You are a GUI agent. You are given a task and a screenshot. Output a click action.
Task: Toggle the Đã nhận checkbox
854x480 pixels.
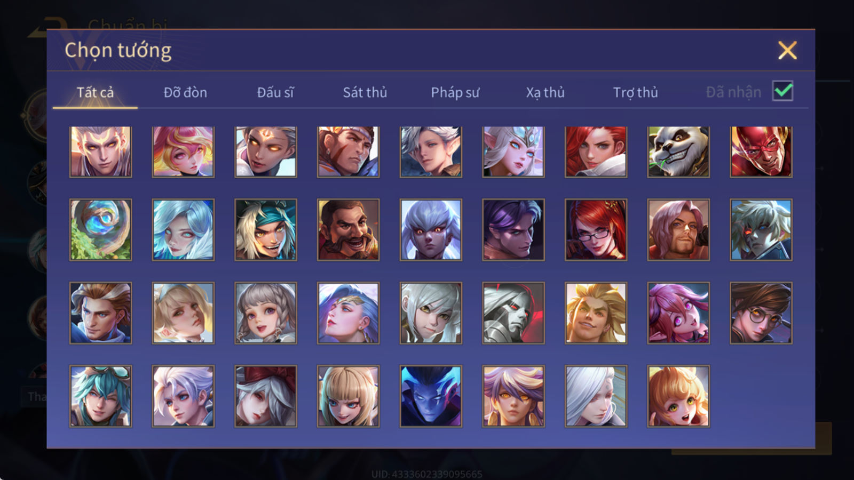tap(782, 91)
